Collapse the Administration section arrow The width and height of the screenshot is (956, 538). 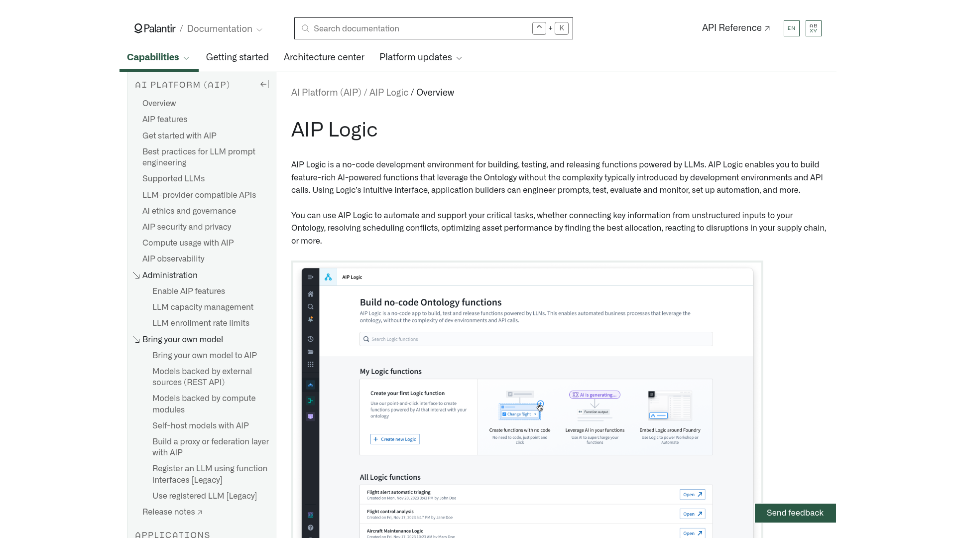136,275
